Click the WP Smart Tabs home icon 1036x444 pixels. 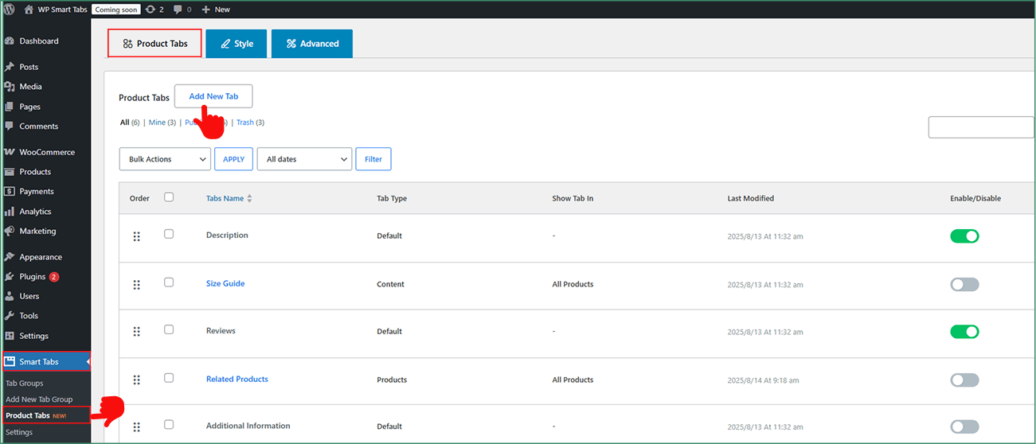pos(29,10)
